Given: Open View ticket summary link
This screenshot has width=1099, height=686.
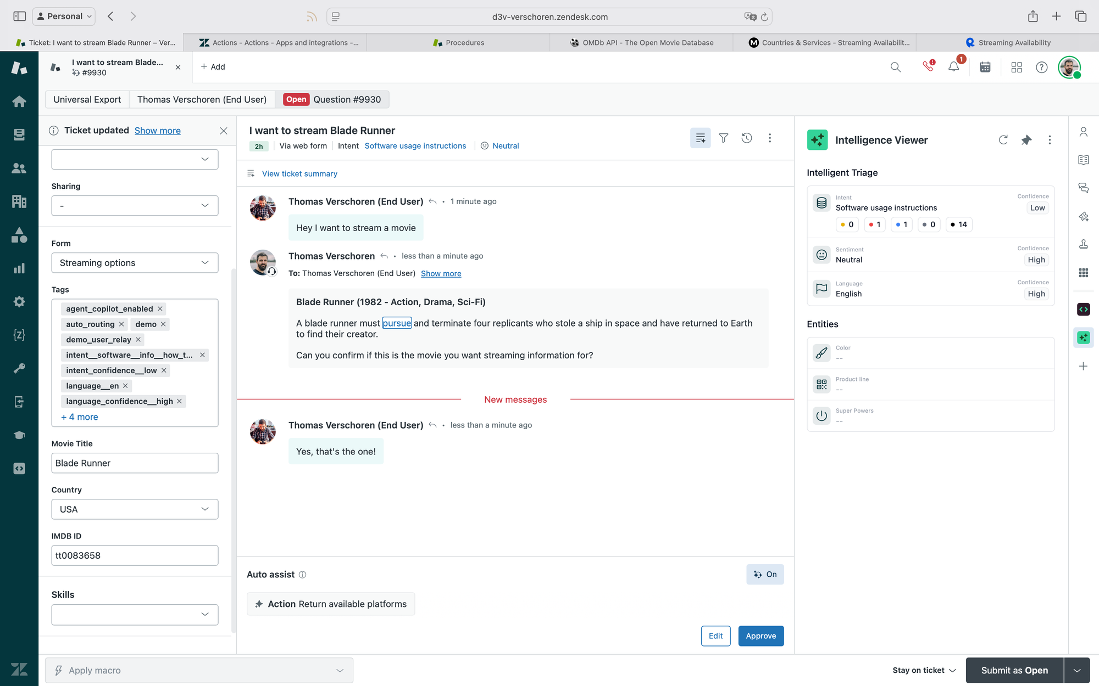Looking at the screenshot, I should click(x=299, y=174).
